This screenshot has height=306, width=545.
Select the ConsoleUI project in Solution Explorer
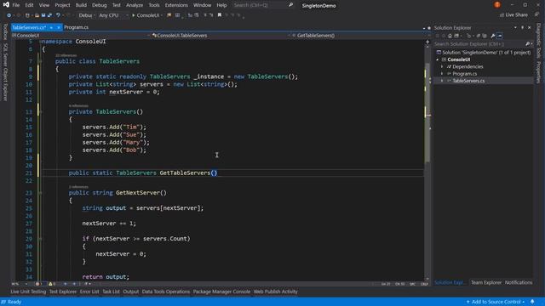pyautogui.click(x=458, y=59)
